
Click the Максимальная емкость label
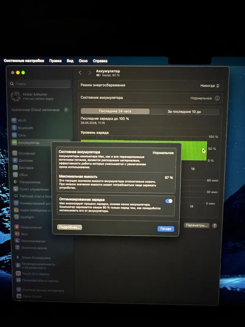tap(78, 177)
